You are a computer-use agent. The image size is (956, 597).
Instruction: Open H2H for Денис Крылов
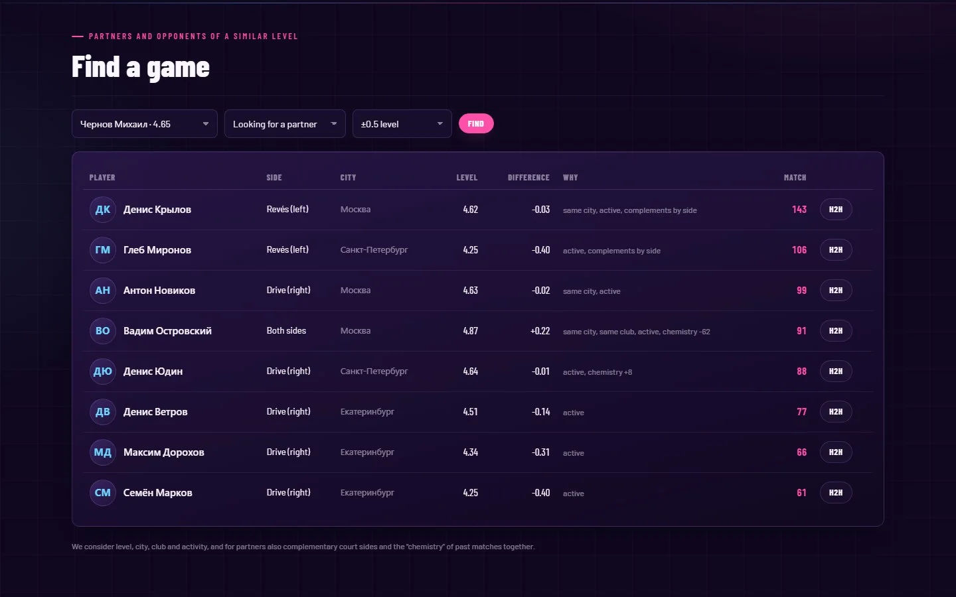[x=836, y=210]
